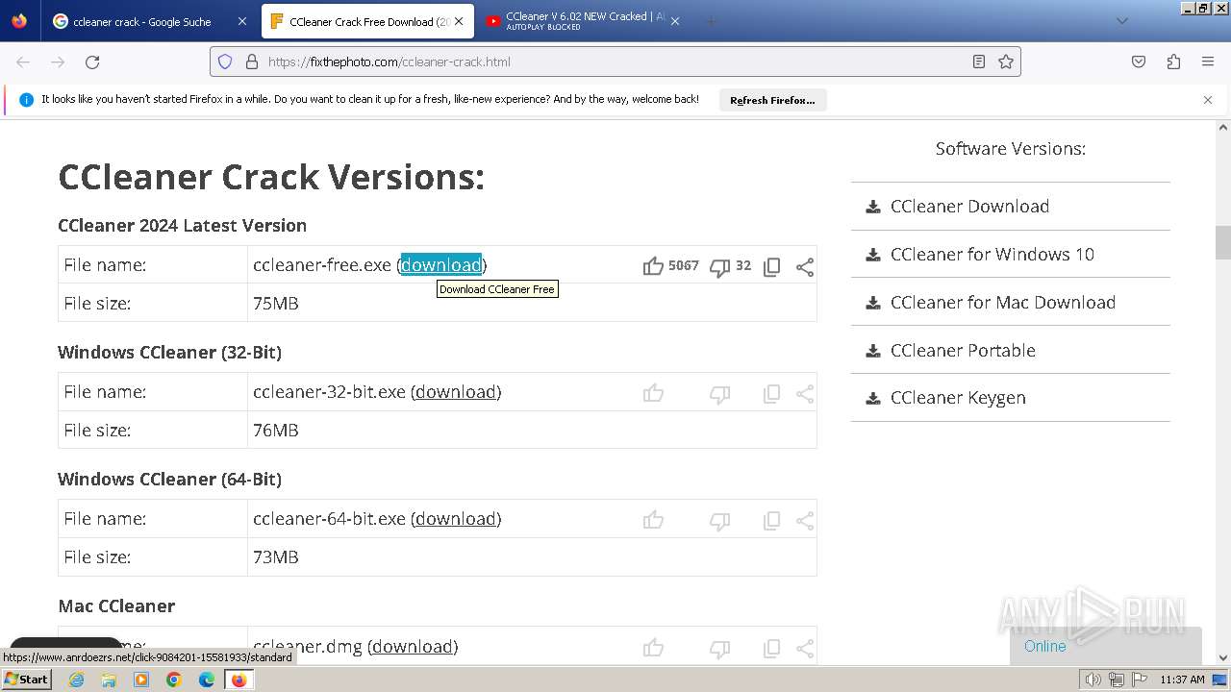This screenshot has height=692, width=1231.
Task: Open CCleaner for Mac Download link
Action: click(1002, 302)
